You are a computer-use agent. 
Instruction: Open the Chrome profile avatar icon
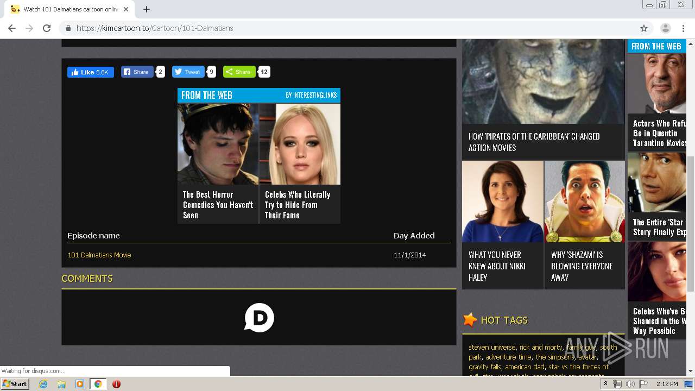tap(665, 28)
